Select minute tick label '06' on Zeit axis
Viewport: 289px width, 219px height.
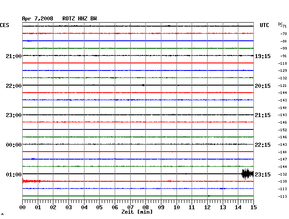[x=115, y=207]
